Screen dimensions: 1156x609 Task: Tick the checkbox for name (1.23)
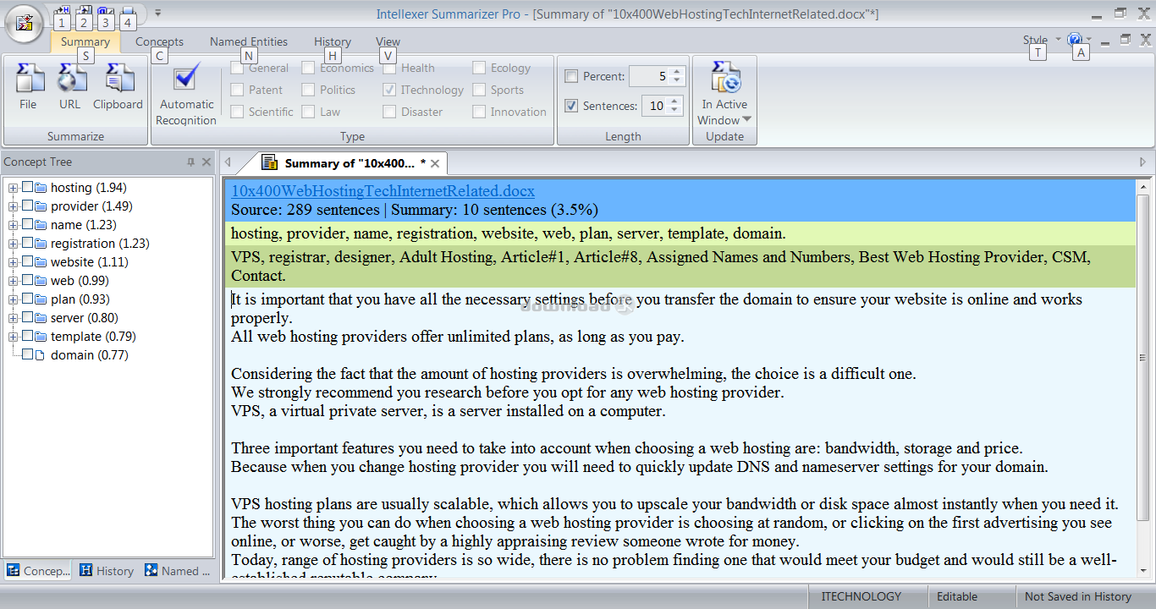[28, 225]
